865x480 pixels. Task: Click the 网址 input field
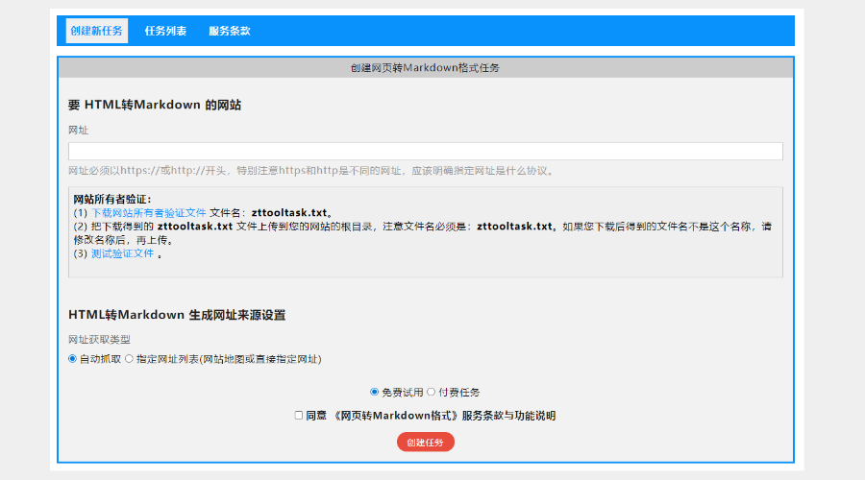pyautogui.click(x=426, y=151)
